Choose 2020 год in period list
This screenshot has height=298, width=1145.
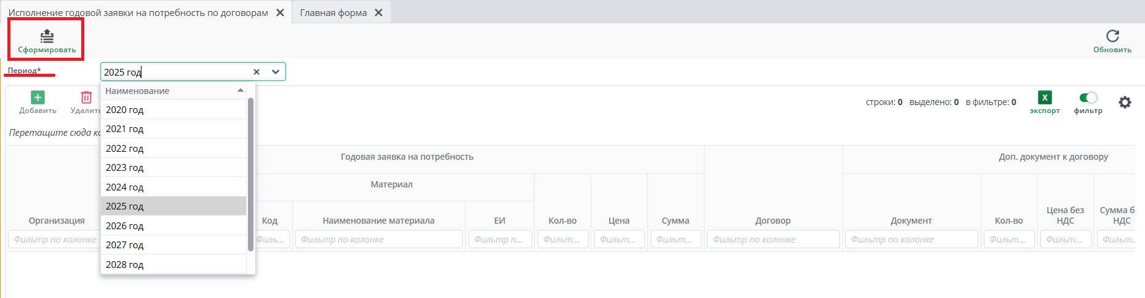(125, 109)
